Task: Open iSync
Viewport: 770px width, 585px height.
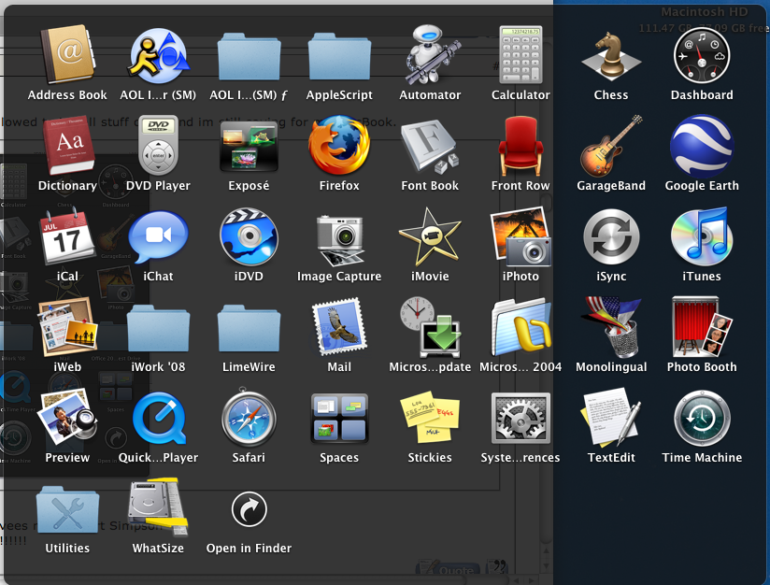Action: coord(611,237)
